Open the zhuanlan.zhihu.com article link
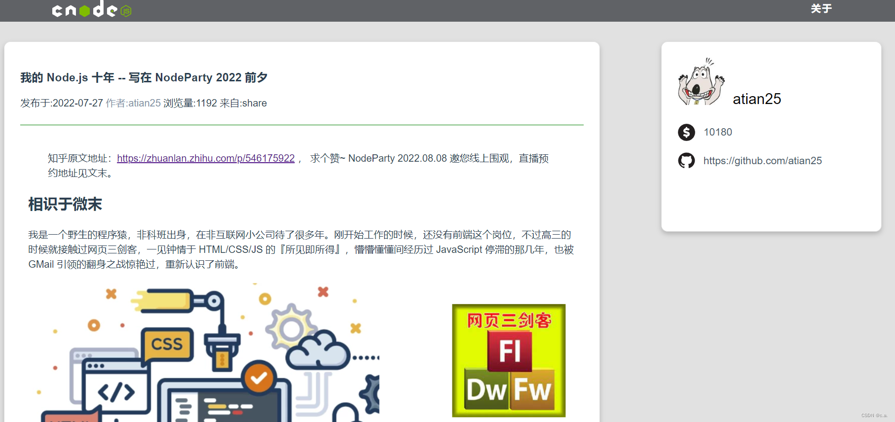The image size is (895, 422). (206, 158)
